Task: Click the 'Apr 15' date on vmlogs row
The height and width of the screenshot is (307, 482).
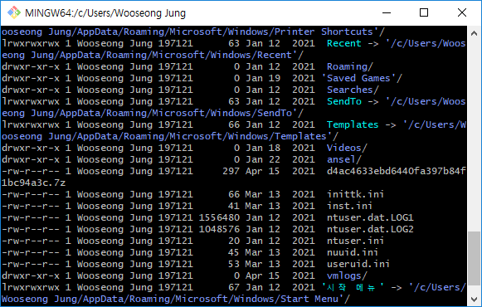Action: (263, 275)
